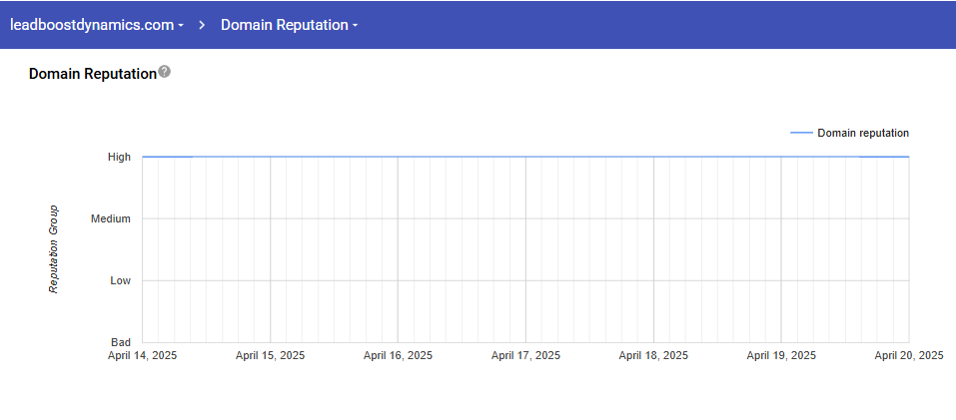
Task: Click the help icon beside Domain Reputation heading
Action: tap(165, 72)
